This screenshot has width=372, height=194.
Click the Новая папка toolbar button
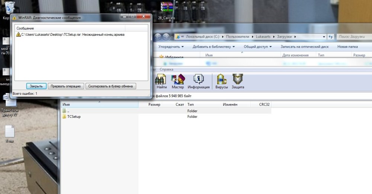[x=347, y=47]
